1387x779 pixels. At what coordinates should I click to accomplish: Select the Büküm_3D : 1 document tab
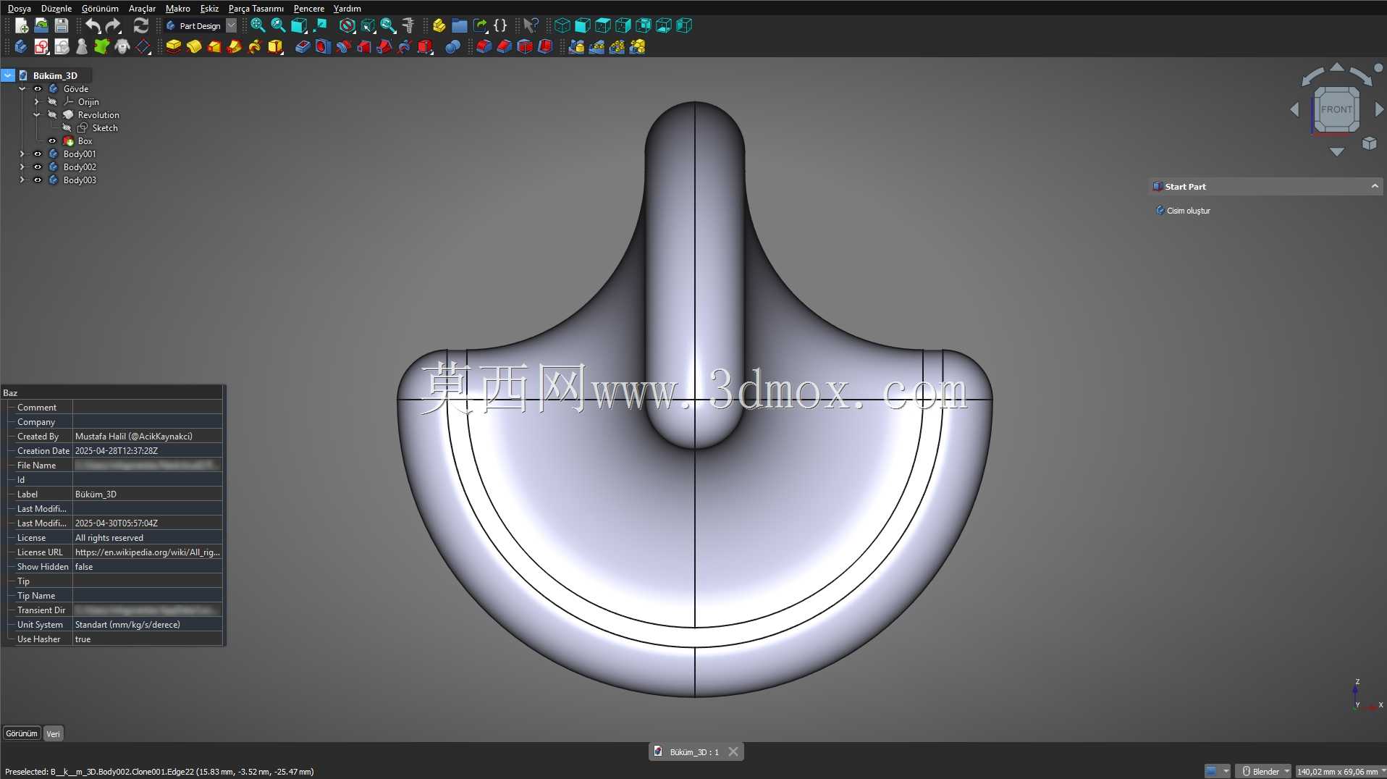tap(693, 752)
